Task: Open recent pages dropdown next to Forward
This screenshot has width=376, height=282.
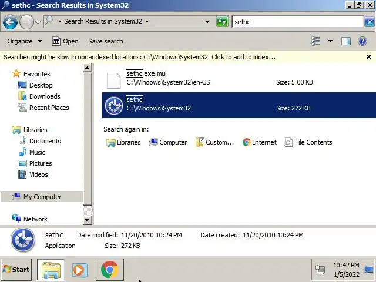Action: coord(38,22)
